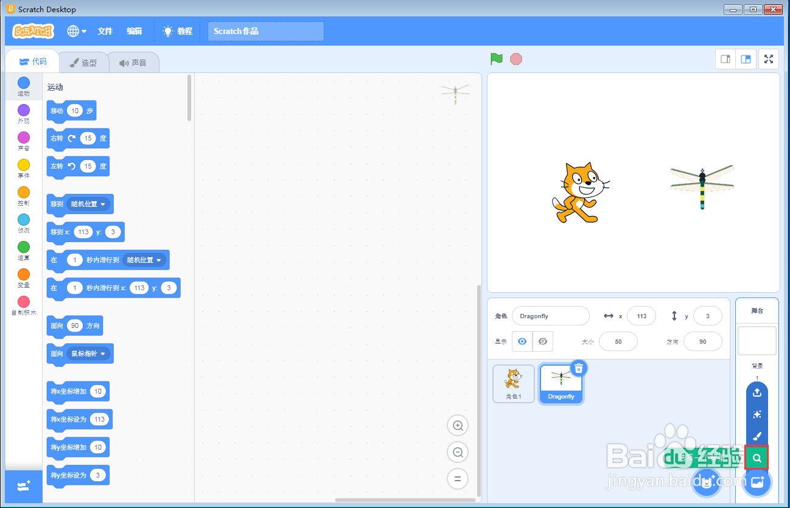The width and height of the screenshot is (790, 508).
Task: Click the x coordinate field 113
Action: tap(641, 316)
